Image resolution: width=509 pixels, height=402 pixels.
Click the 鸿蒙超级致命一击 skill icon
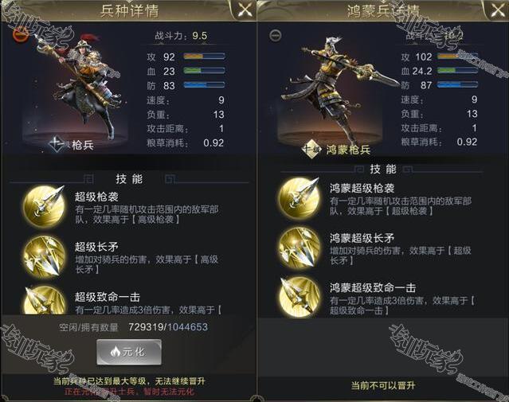pyautogui.click(x=299, y=297)
